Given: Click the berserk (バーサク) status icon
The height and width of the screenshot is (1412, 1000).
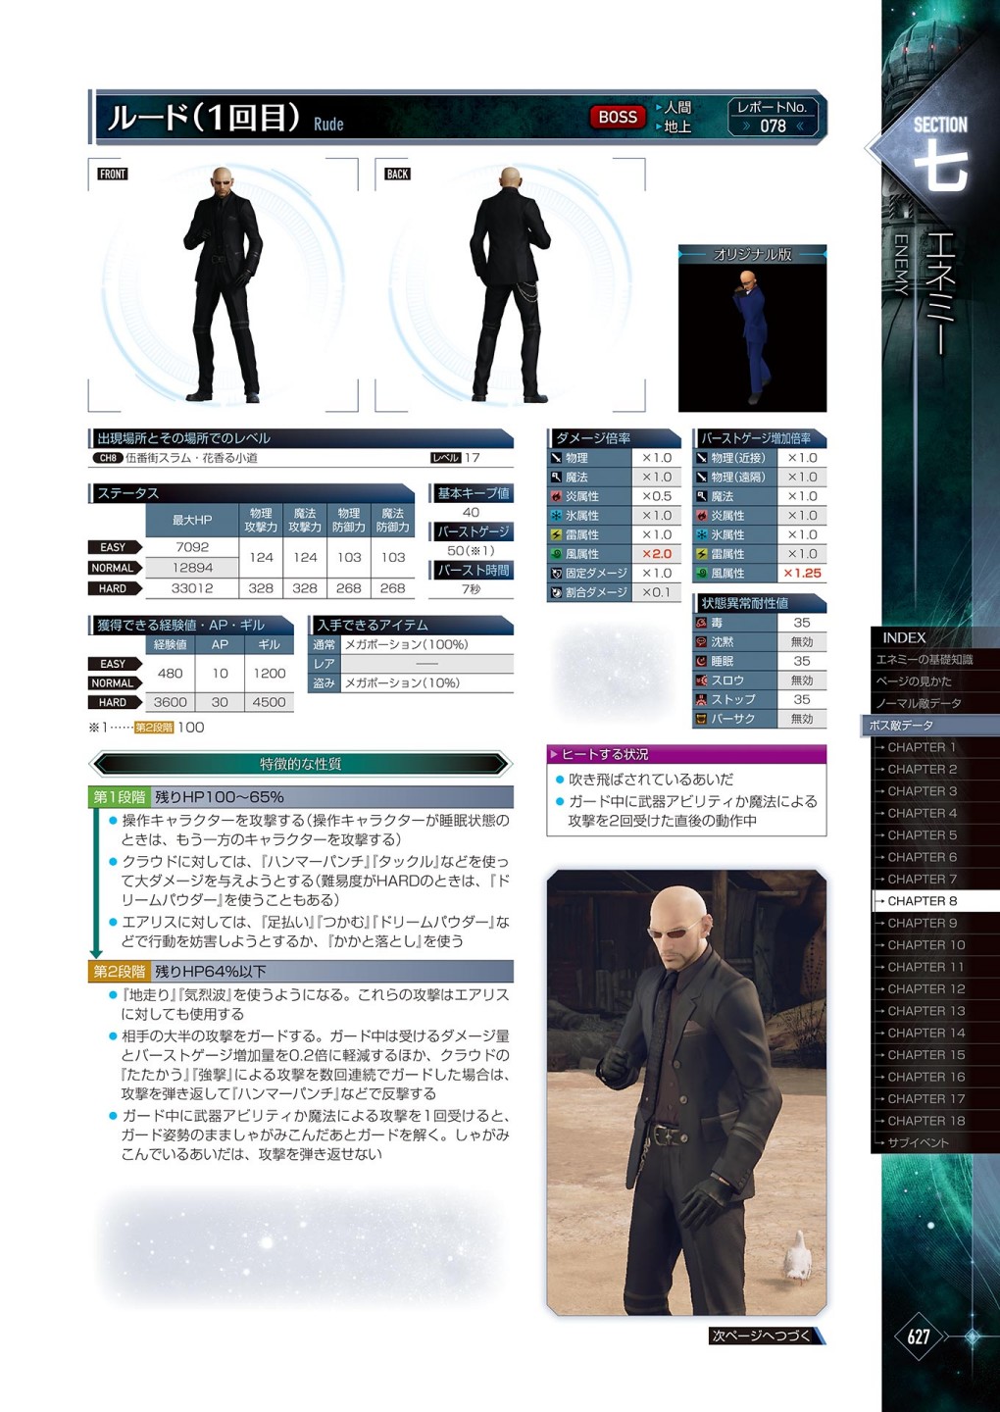Looking at the screenshot, I should tap(702, 719).
